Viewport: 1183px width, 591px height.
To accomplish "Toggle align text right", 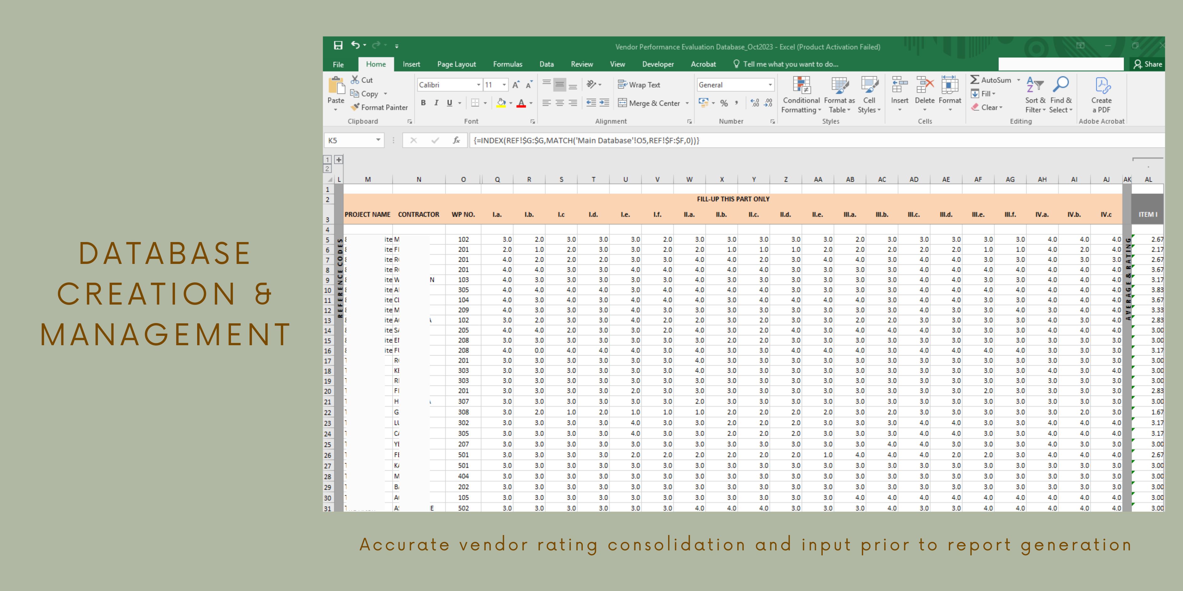I will (573, 103).
